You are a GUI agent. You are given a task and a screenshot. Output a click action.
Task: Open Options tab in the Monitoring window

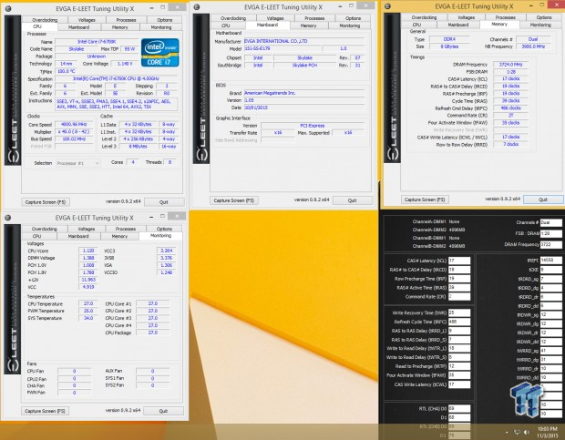coord(164,229)
